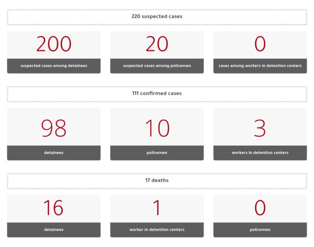Image resolution: width=314 pixels, height=247 pixels.
Task: Click the number 10 for confirmed policemen
Action: tap(157, 128)
